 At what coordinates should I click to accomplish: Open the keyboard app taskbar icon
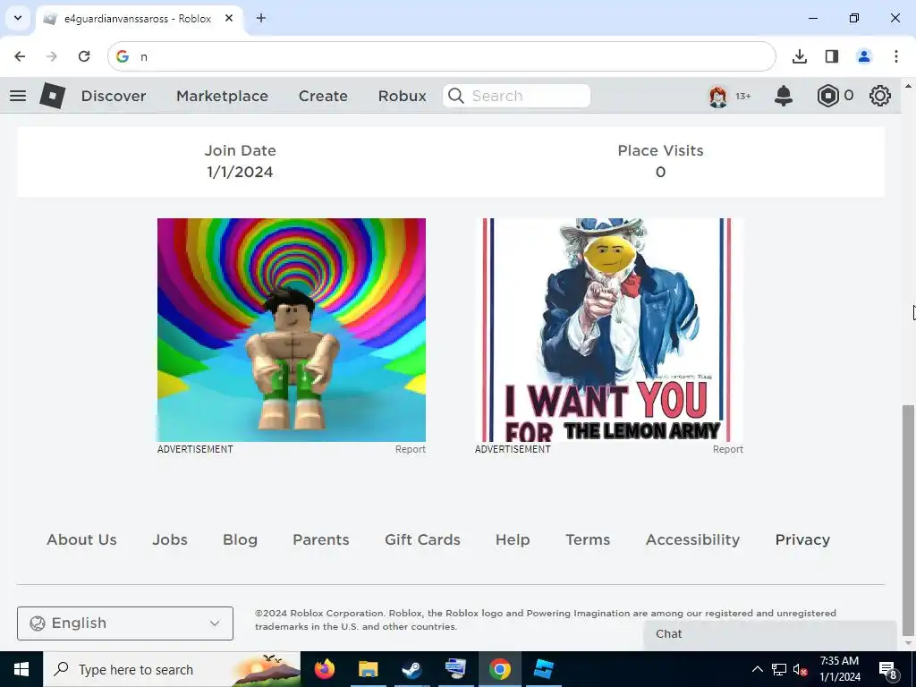pos(455,669)
